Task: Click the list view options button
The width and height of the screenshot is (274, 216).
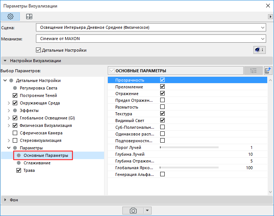Action: 253,71
